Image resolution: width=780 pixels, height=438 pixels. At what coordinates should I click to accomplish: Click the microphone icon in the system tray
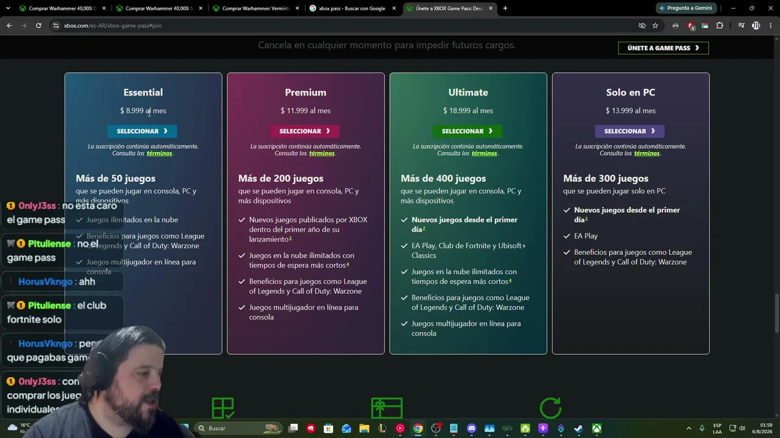(702, 428)
